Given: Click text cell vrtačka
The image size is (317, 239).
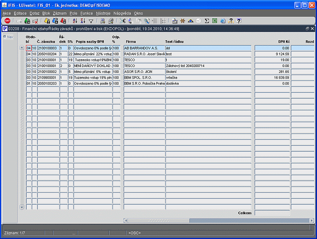Looking at the screenshot, I should [208, 77].
